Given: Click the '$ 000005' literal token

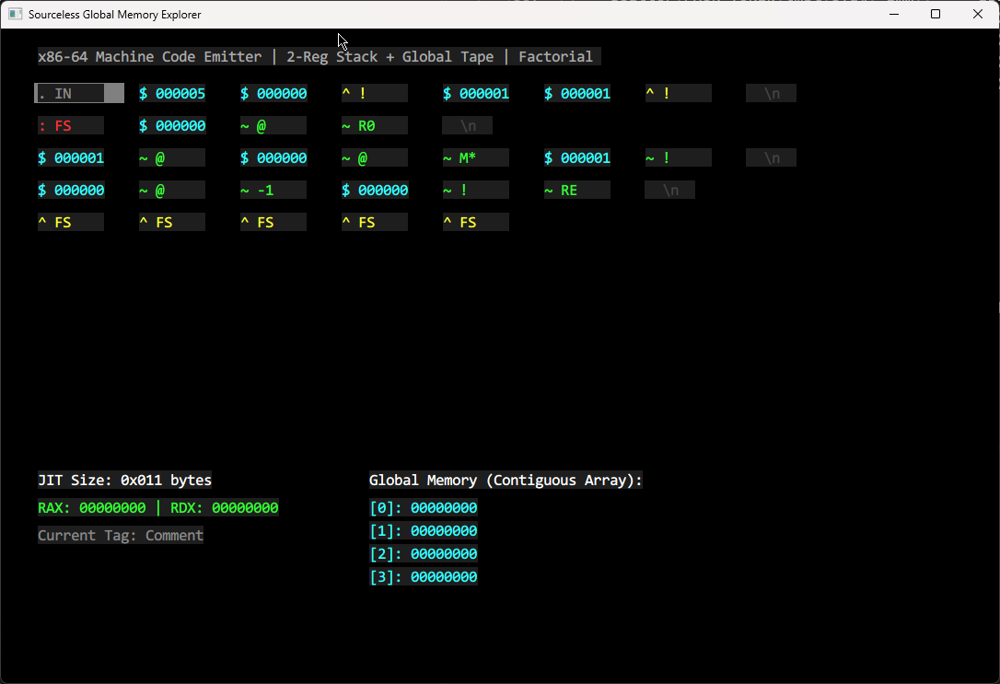Looking at the screenshot, I should (172, 93).
